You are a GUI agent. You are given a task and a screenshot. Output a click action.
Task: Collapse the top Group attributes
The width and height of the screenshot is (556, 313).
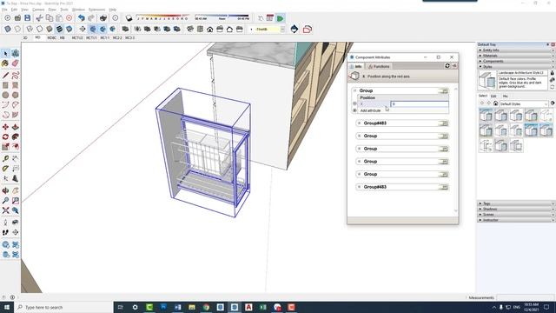[354, 90]
